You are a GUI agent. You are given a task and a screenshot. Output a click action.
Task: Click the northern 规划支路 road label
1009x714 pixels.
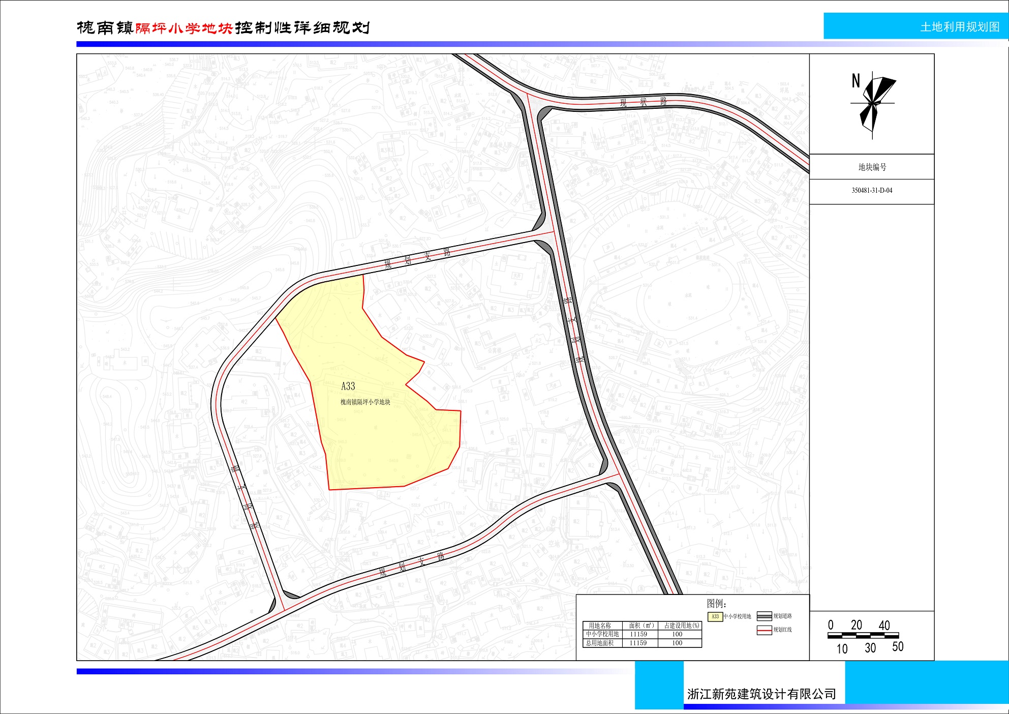[417, 258]
